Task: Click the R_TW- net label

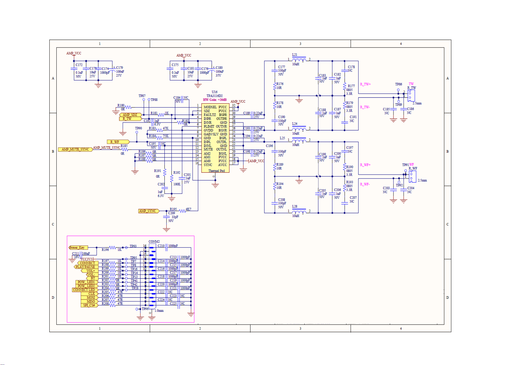Action: click(x=365, y=107)
